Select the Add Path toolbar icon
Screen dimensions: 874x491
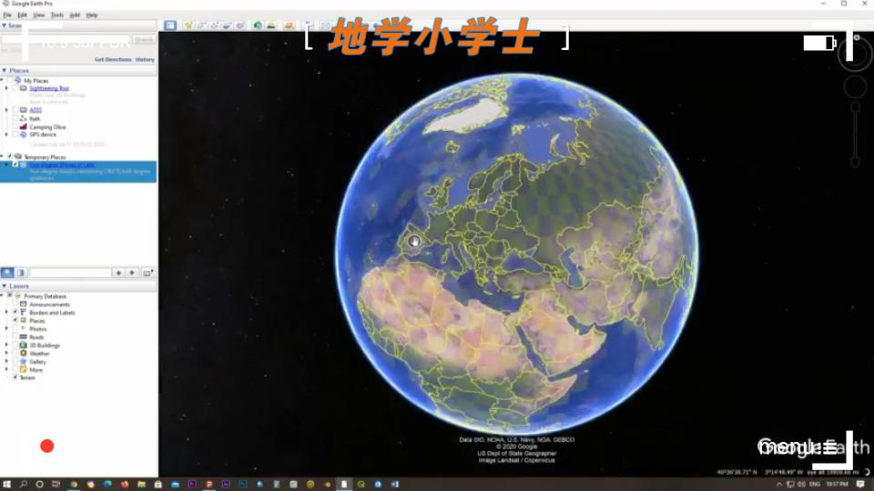click(214, 25)
